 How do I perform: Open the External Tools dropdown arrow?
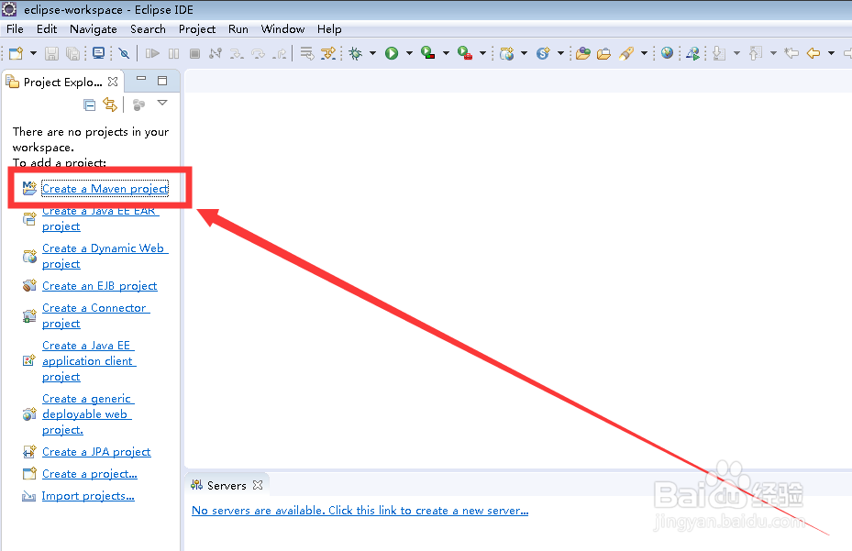[482, 53]
